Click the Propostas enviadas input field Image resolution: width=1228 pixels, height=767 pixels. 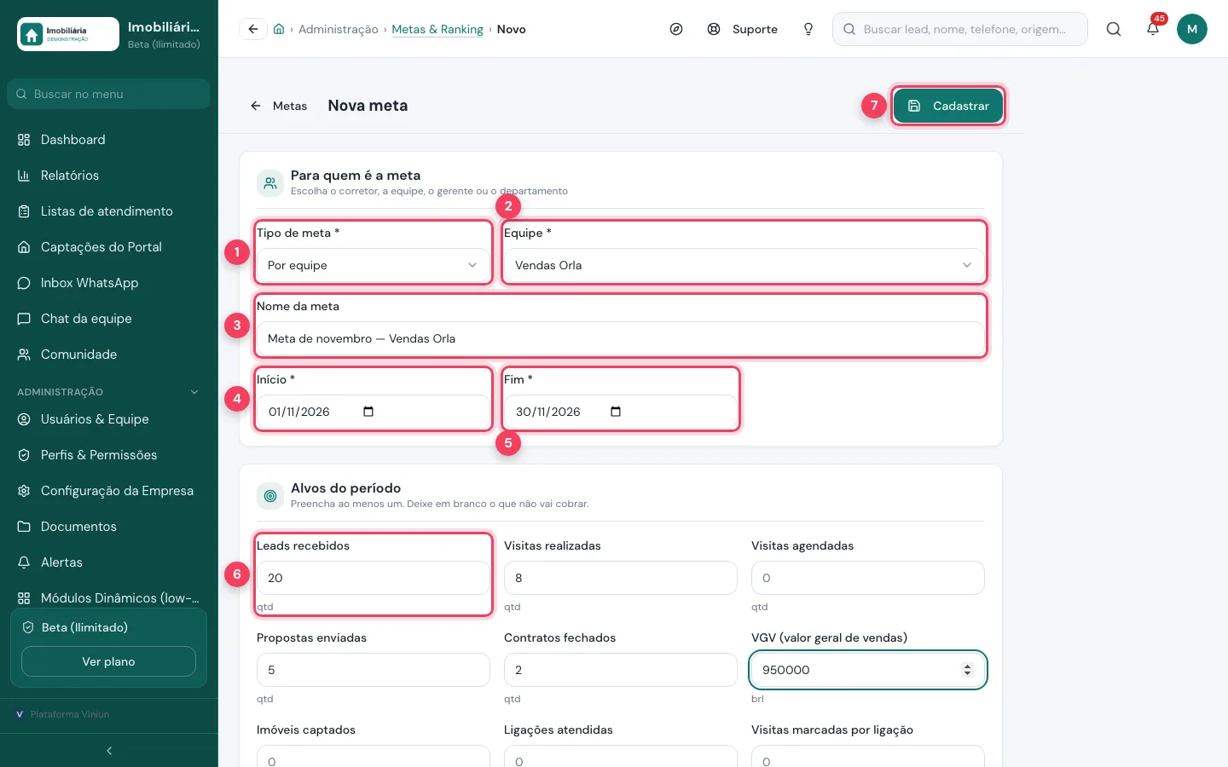click(x=374, y=670)
